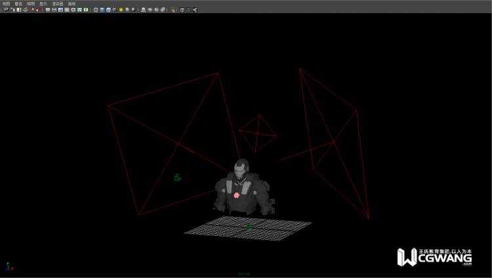Select the green light icon left of bust
The width and height of the screenshot is (492, 278).
click(x=178, y=178)
